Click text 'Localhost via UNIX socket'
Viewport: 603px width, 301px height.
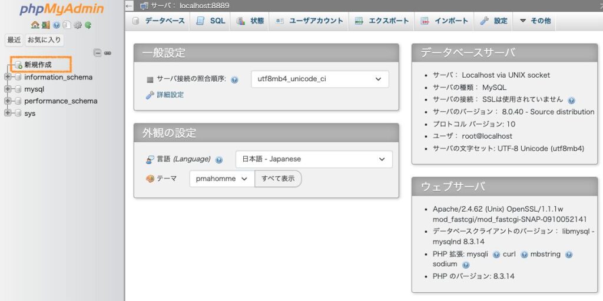[x=506, y=75]
